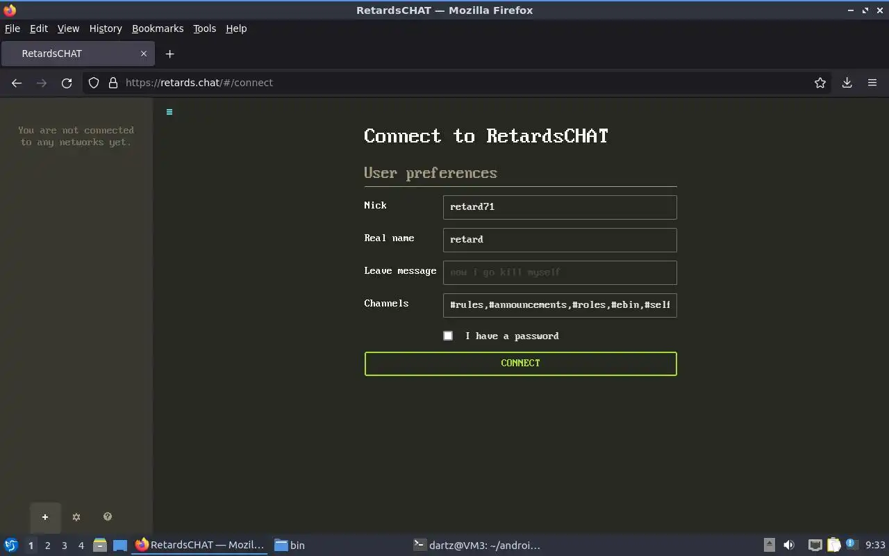
Task: Open the Bookmarks menu
Action: point(158,28)
